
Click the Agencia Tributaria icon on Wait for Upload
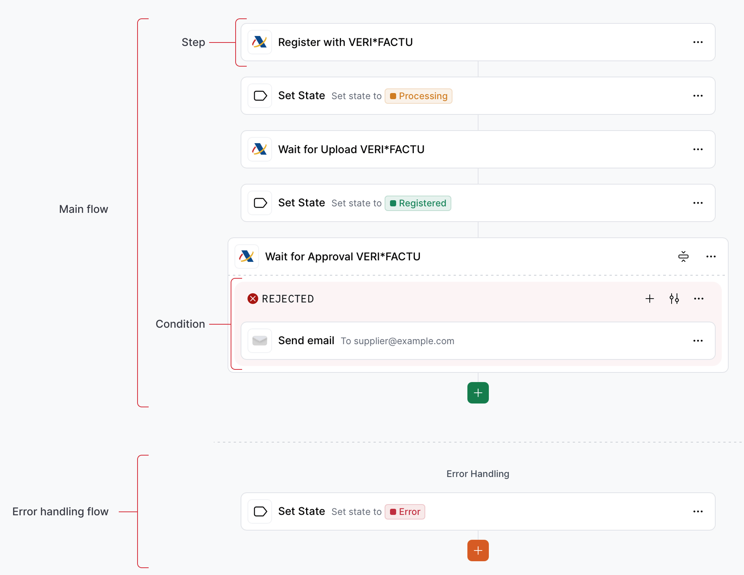tap(260, 149)
